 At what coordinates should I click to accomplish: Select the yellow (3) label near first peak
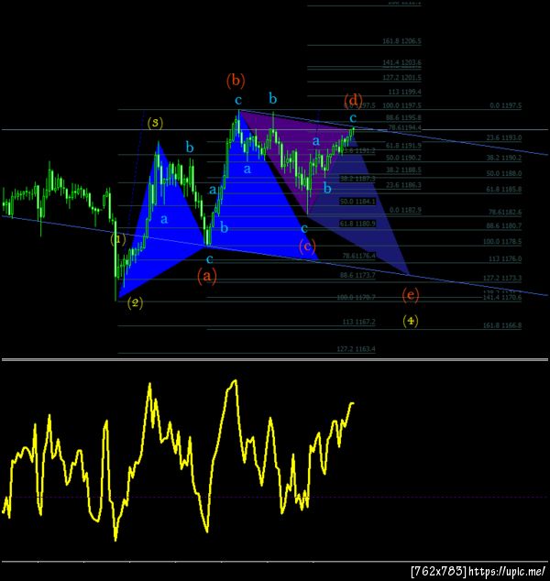click(x=155, y=123)
